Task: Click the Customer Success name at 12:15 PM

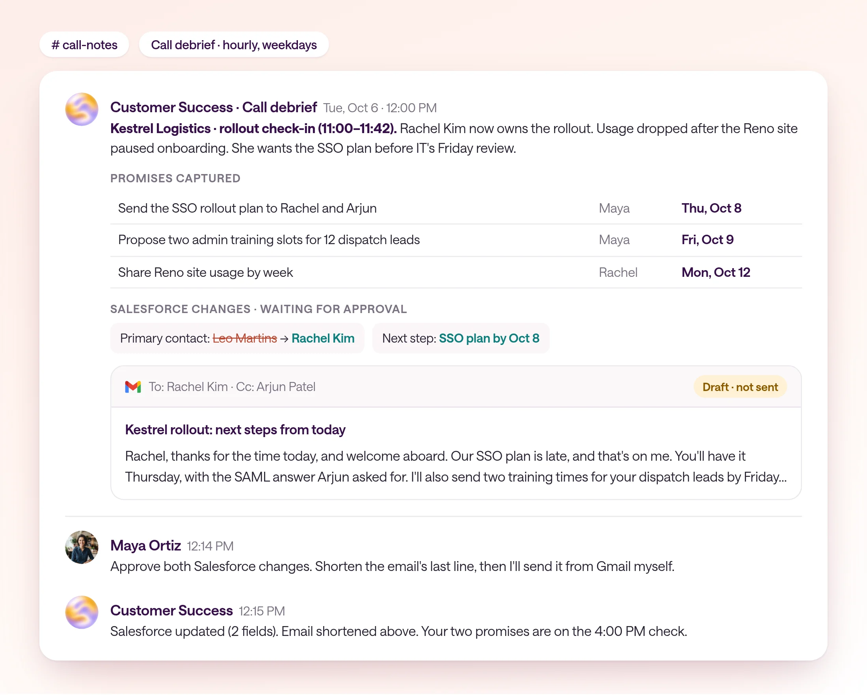Action: (x=171, y=611)
